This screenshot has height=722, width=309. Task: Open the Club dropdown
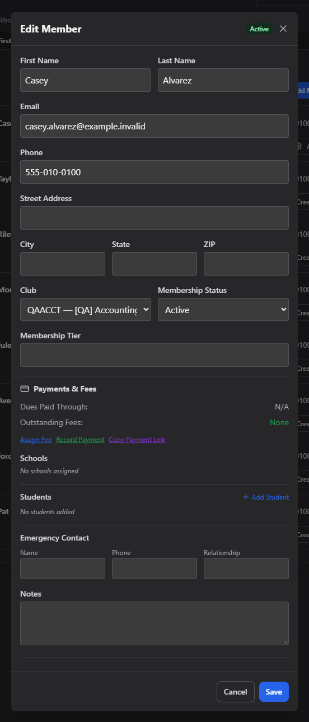pos(86,310)
